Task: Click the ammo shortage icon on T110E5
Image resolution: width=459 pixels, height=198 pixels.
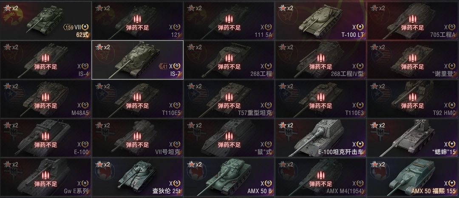Action: [x=137, y=97]
